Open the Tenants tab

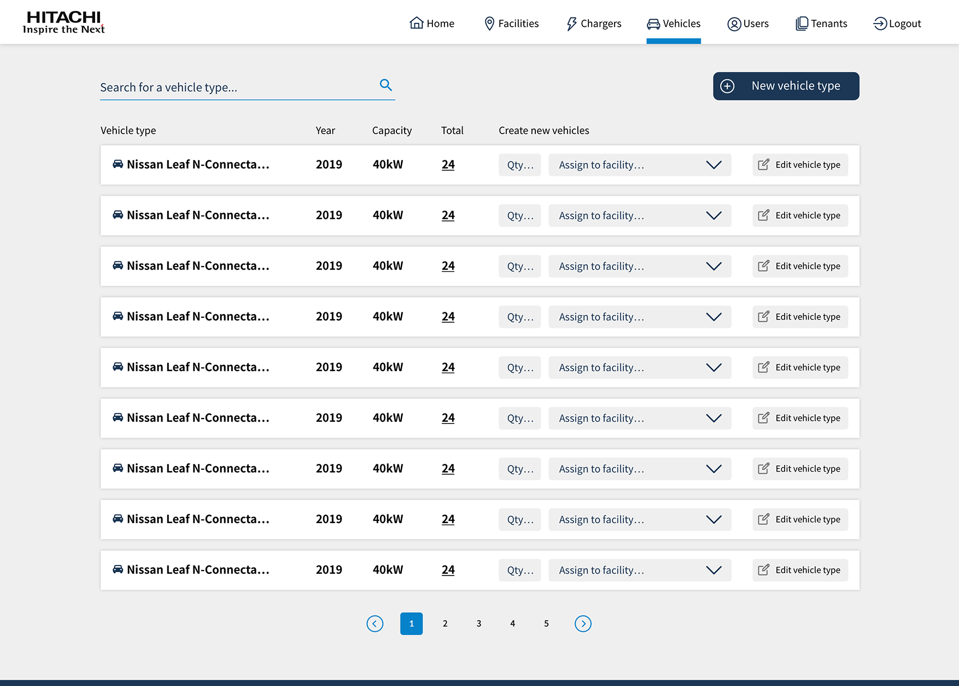[821, 23]
